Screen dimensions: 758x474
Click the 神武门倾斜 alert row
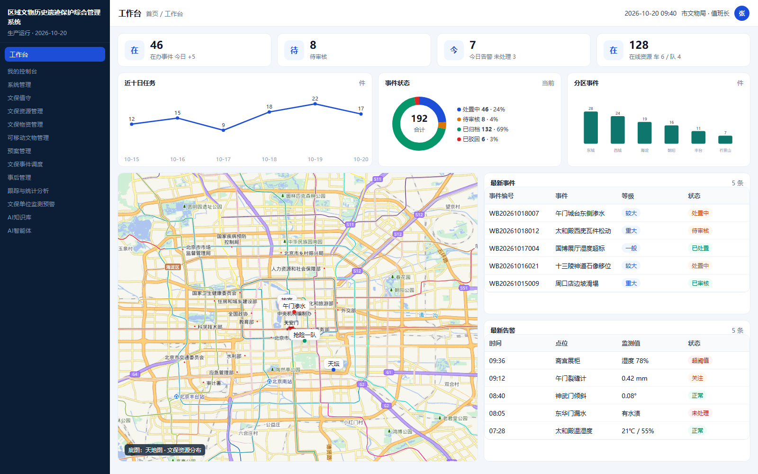coord(617,396)
